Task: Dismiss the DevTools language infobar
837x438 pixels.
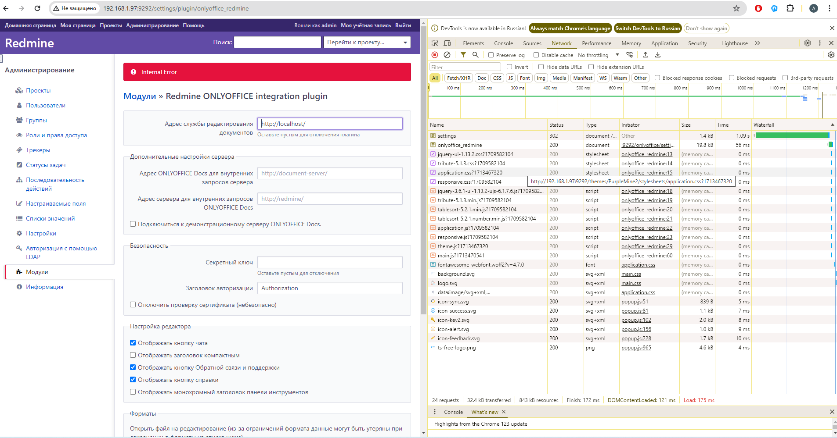Action: 832,28
